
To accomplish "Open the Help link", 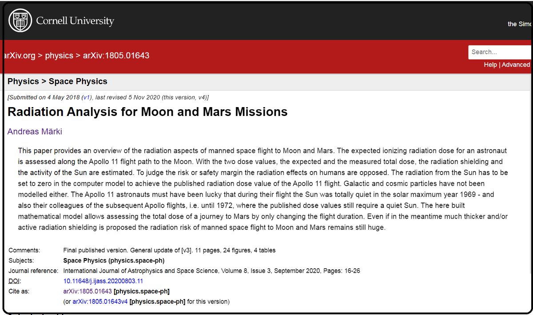I will coord(490,65).
